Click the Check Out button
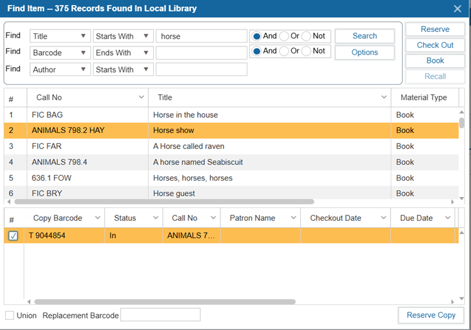 [435, 45]
